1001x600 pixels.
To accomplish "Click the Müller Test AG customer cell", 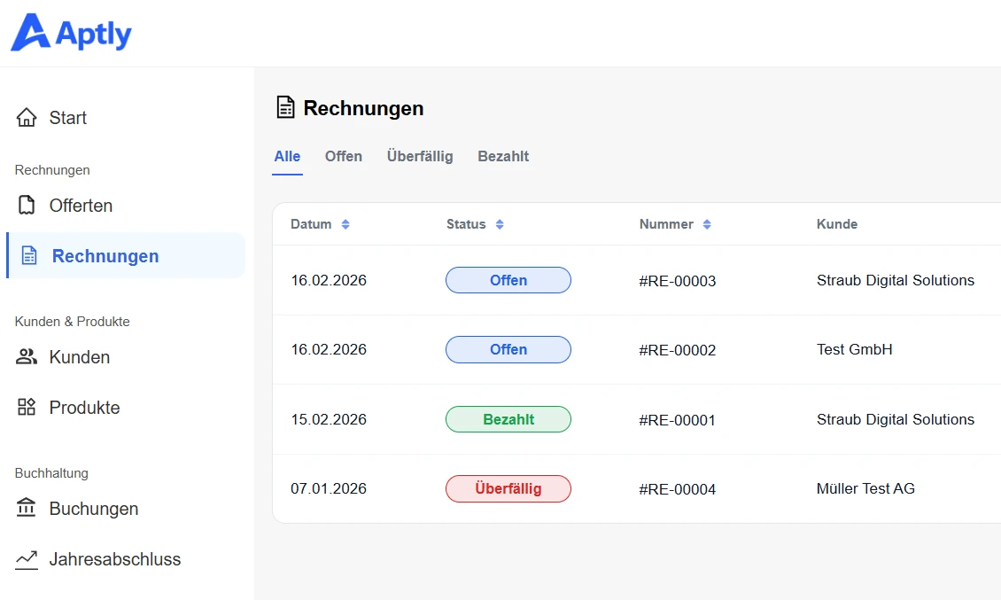I will pyautogui.click(x=865, y=489).
